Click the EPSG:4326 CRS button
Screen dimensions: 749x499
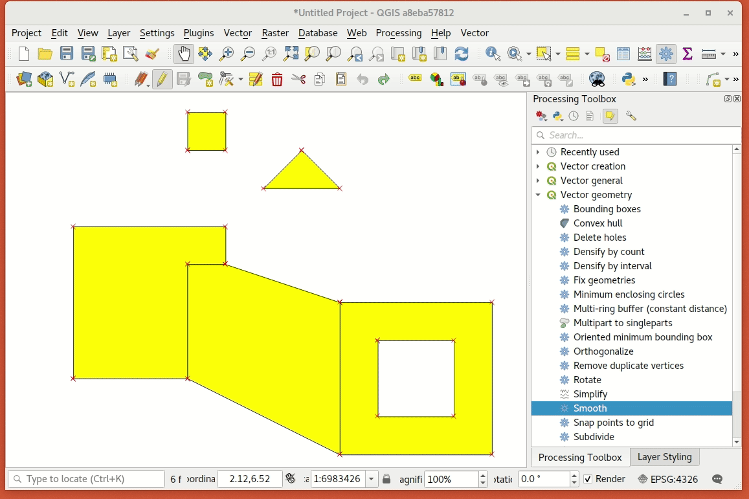point(669,479)
